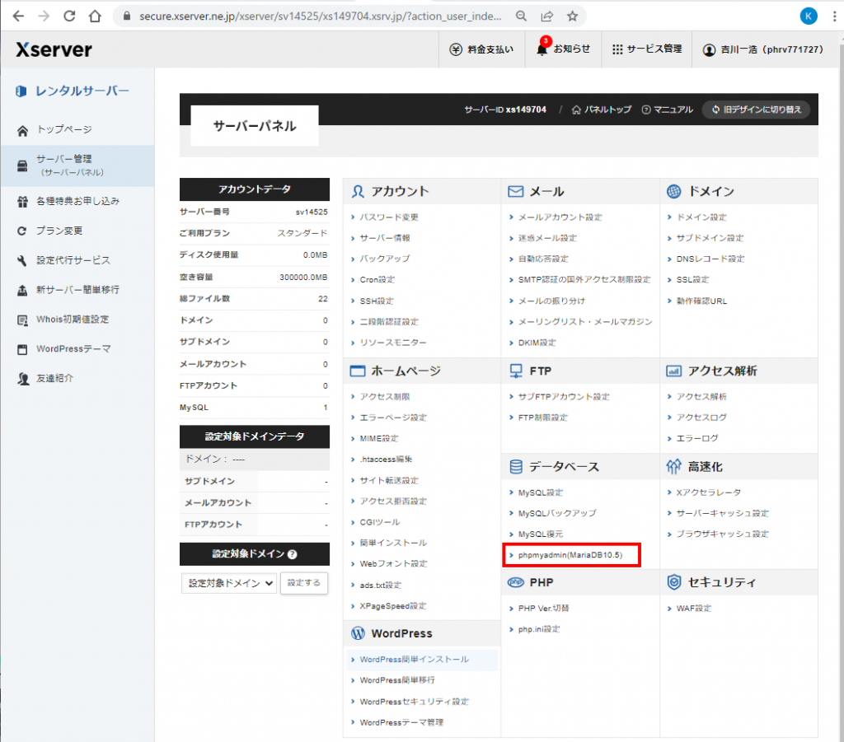The image size is (844, 742).
Task: Bookmark this page with the star icon
Action: 572,16
